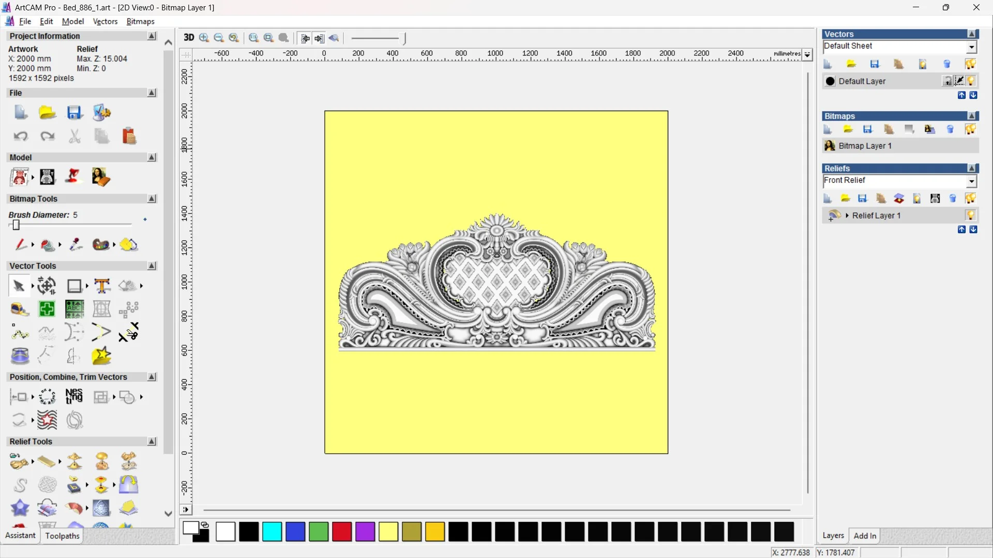The image size is (993, 558).
Task: Open the Front Relief dropdown
Action: [971, 181]
